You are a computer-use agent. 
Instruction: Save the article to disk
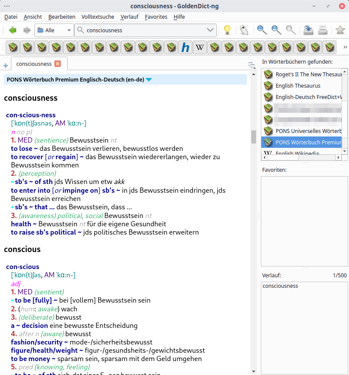coord(308,30)
